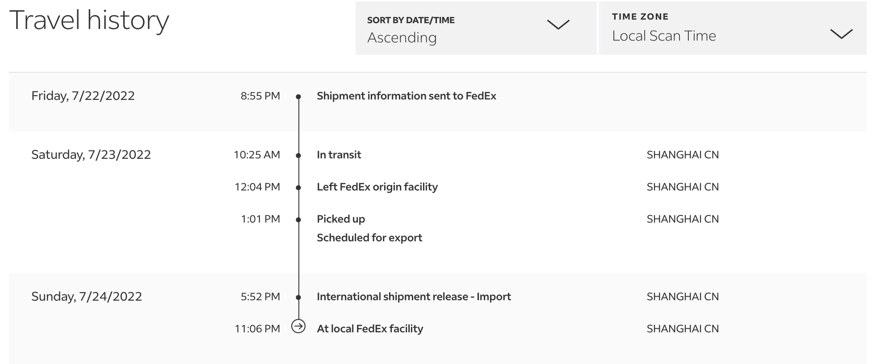This screenshot has width=872, height=364.
Task: Select 'At local FedEx facility' event
Action: 369,329
